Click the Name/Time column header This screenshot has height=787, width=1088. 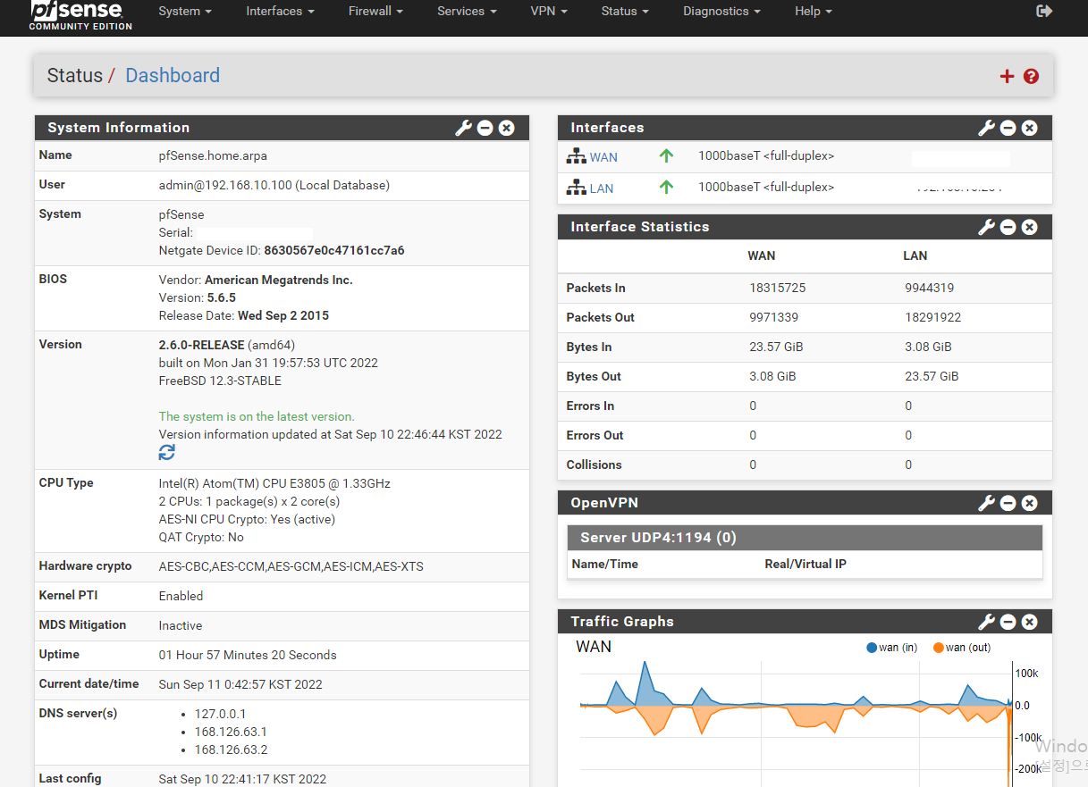[x=605, y=564]
